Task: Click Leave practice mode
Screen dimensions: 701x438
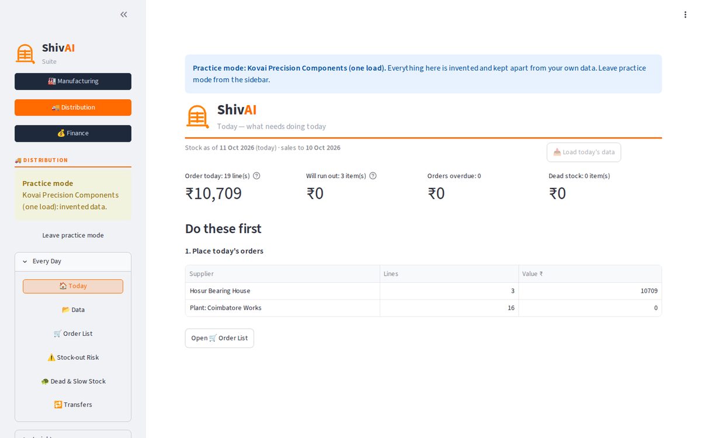Action: click(73, 235)
